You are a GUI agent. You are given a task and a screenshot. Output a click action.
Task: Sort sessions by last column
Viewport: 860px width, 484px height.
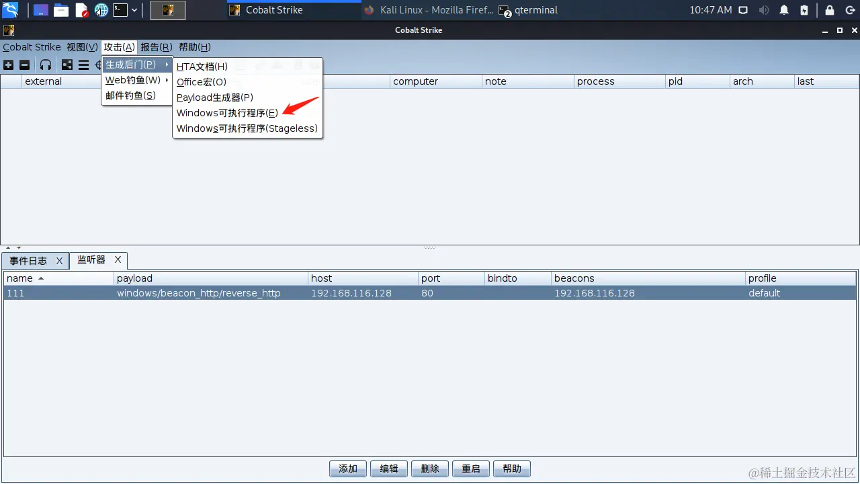click(x=826, y=81)
